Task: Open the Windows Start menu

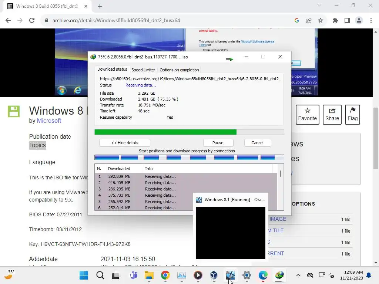Action: coord(84,275)
